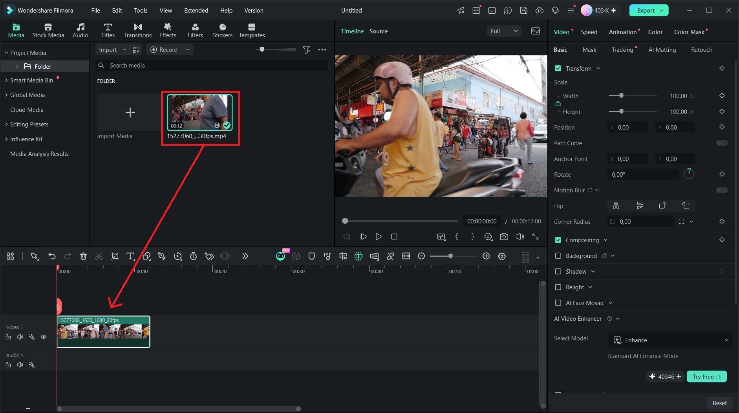Enable the Shadow checkbox
The width and height of the screenshot is (739, 413).
click(558, 271)
